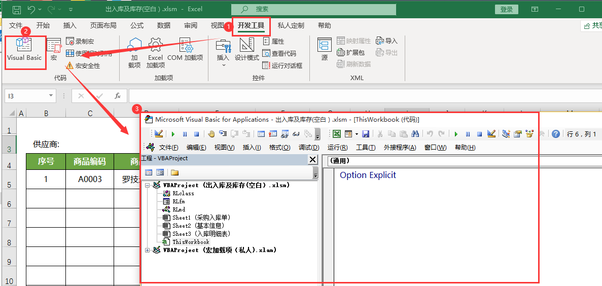Toggle 设计模式 in the Excel ribbon
The height and width of the screenshot is (286, 602).
tap(247, 50)
